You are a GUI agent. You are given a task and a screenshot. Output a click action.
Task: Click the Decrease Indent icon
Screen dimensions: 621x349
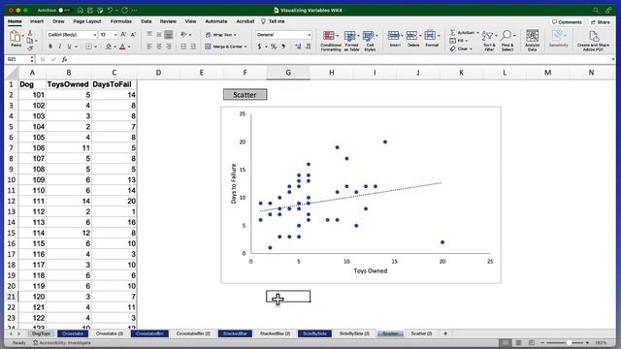click(183, 47)
